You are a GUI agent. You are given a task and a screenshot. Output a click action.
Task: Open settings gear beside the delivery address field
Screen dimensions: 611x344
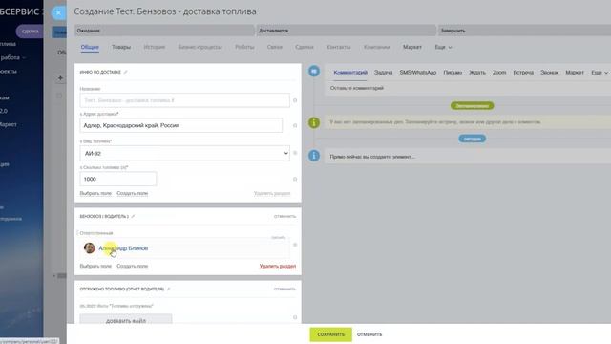pos(295,125)
